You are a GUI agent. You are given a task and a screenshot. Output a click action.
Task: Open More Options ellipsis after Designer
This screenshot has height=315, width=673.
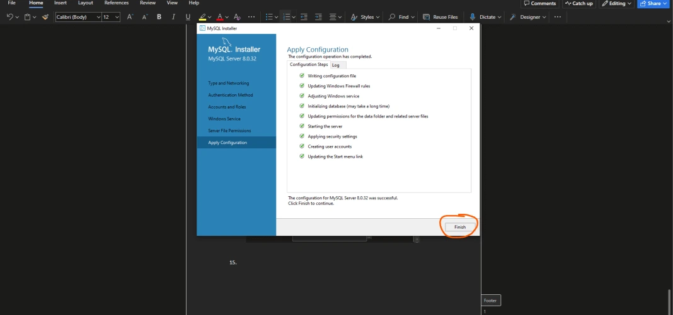[558, 17]
